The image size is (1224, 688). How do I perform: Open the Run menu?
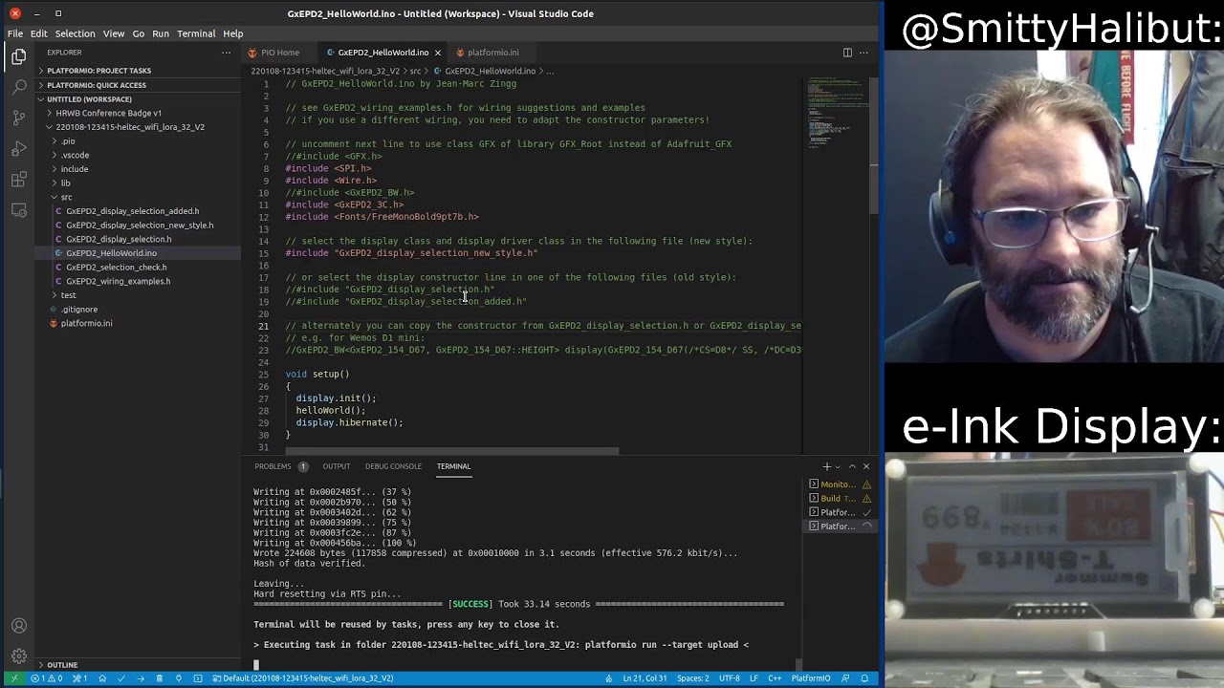(x=161, y=33)
